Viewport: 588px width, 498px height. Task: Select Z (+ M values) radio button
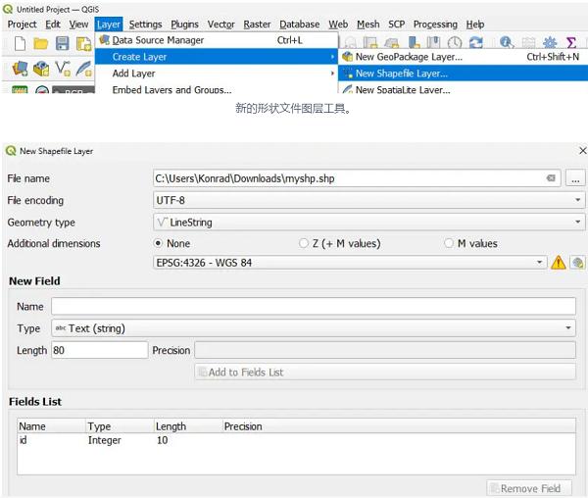click(304, 243)
